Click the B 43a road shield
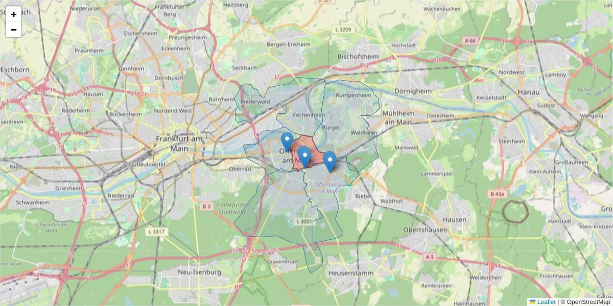The height and width of the screenshot is (306, 613). pos(497,194)
